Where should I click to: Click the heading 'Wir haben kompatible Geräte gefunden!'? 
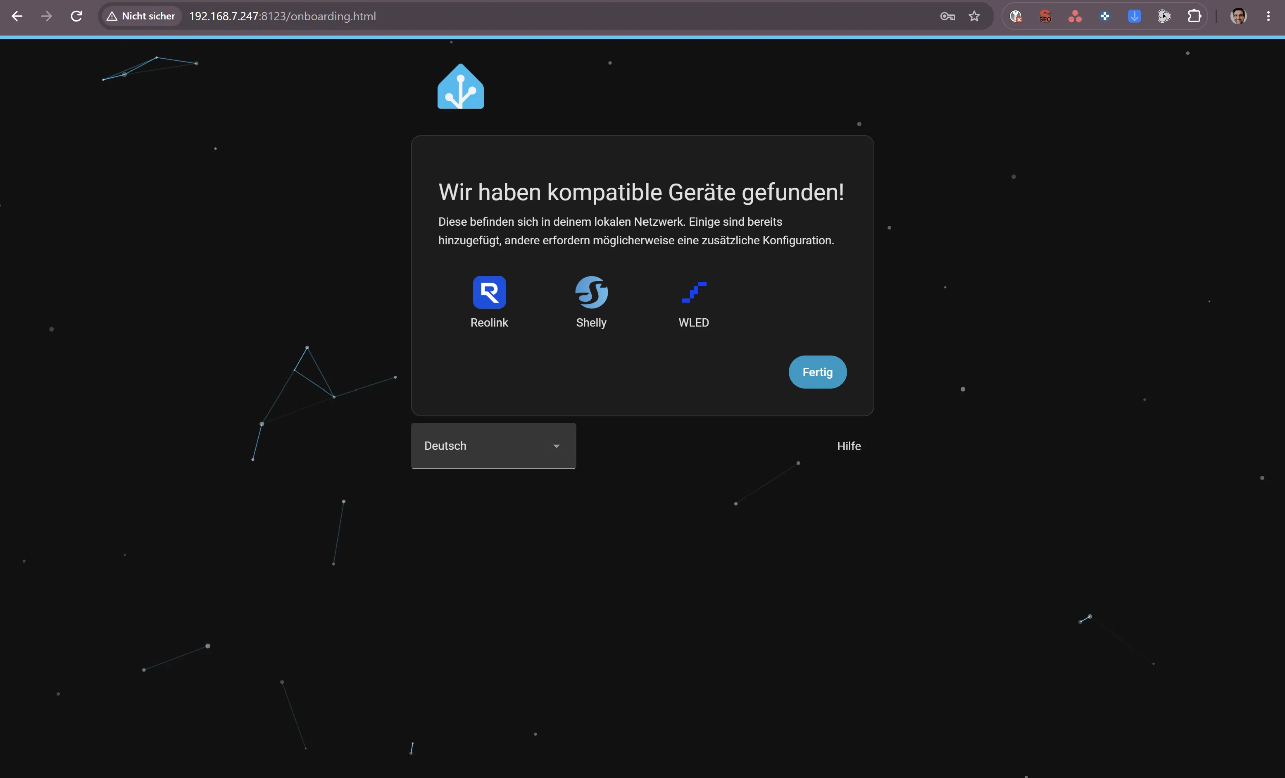pos(641,193)
